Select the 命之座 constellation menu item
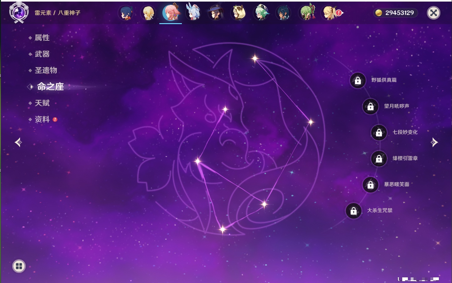452x283 pixels. 50,87
